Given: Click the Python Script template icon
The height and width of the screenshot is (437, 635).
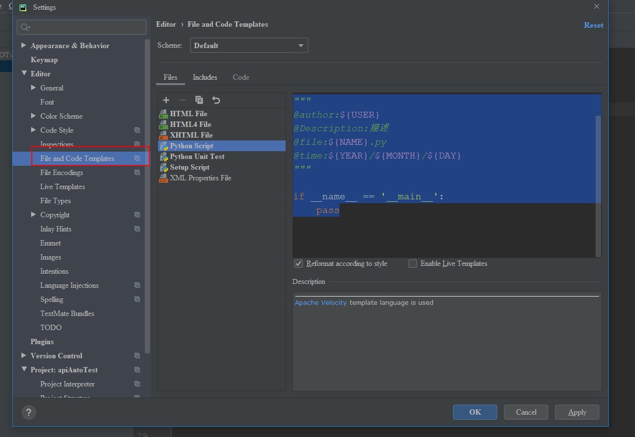Looking at the screenshot, I should (163, 146).
